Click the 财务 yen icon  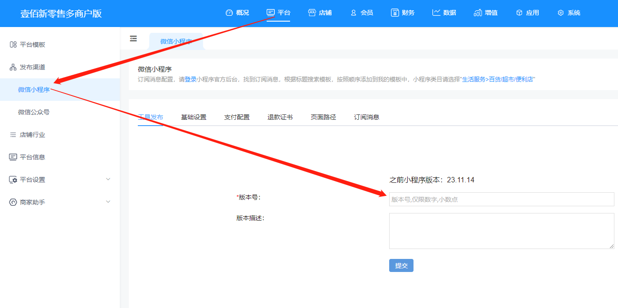tap(395, 13)
